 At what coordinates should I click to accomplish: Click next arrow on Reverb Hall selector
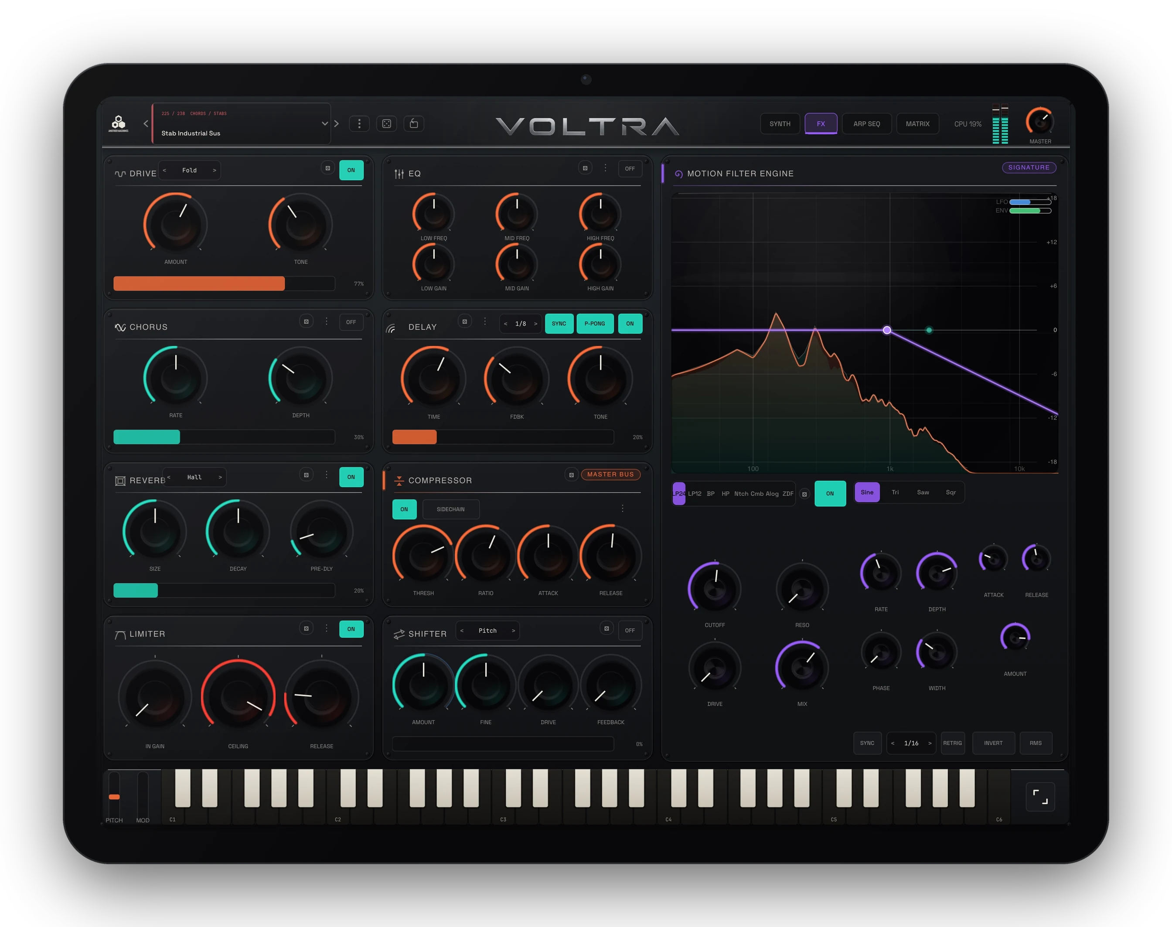click(x=220, y=477)
